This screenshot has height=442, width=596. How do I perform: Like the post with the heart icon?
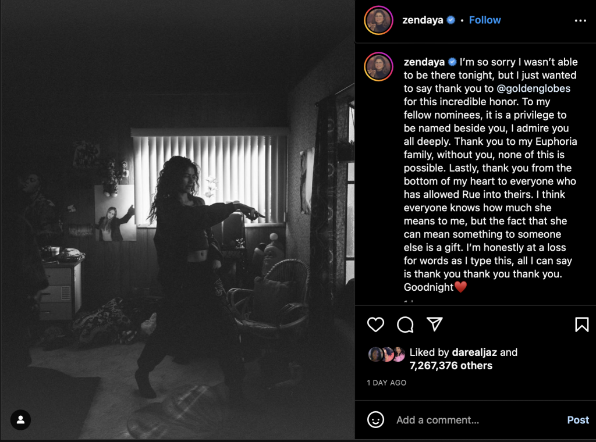(x=375, y=325)
